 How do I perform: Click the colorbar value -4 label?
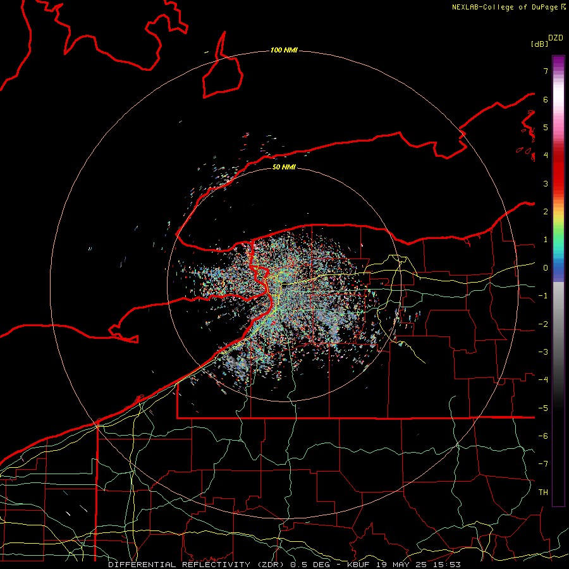tap(543, 380)
